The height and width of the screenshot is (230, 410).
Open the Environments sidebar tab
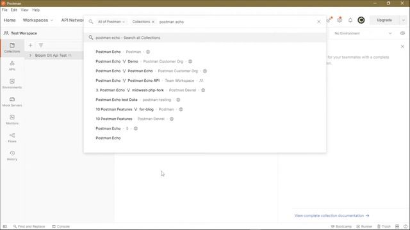click(x=12, y=84)
